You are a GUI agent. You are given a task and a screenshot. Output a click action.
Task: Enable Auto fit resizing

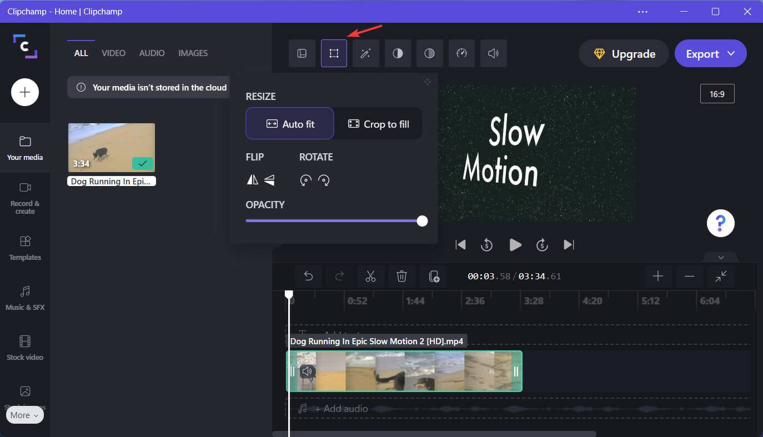(x=289, y=123)
